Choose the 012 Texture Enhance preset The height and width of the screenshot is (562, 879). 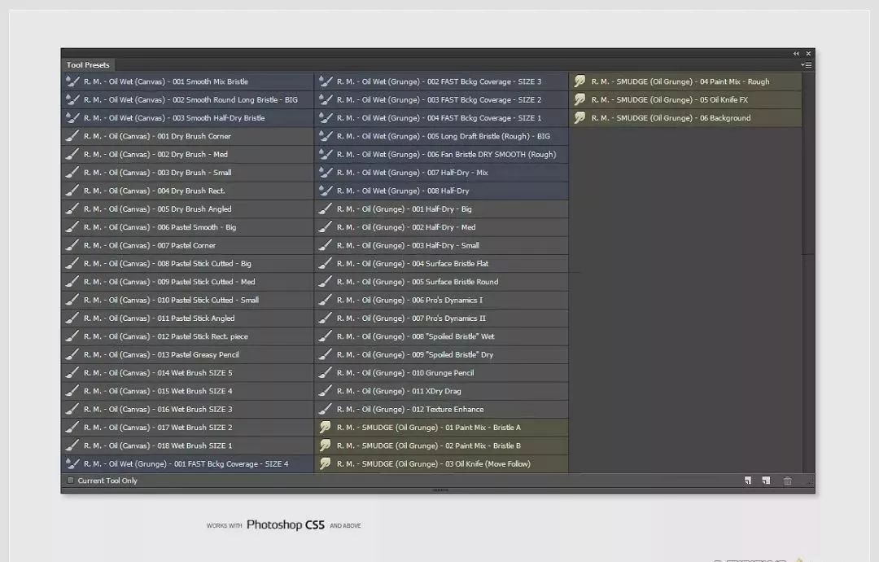tap(410, 410)
